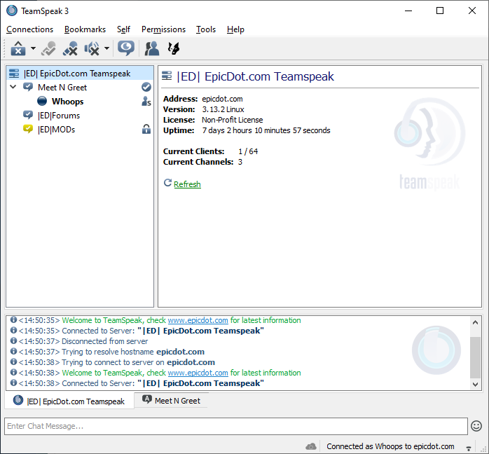489x454 pixels.
Task: Click the yellow |ED|MODs channel icon
Action: click(28, 129)
